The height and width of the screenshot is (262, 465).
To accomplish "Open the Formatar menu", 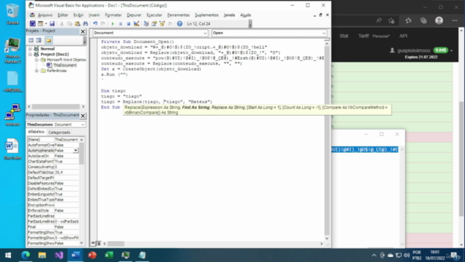I will click(x=113, y=15).
